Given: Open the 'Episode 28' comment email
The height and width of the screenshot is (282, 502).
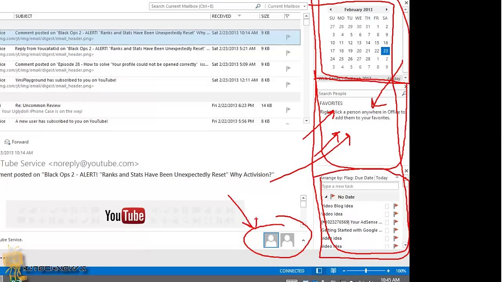Looking at the screenshot, I should 151,67.
